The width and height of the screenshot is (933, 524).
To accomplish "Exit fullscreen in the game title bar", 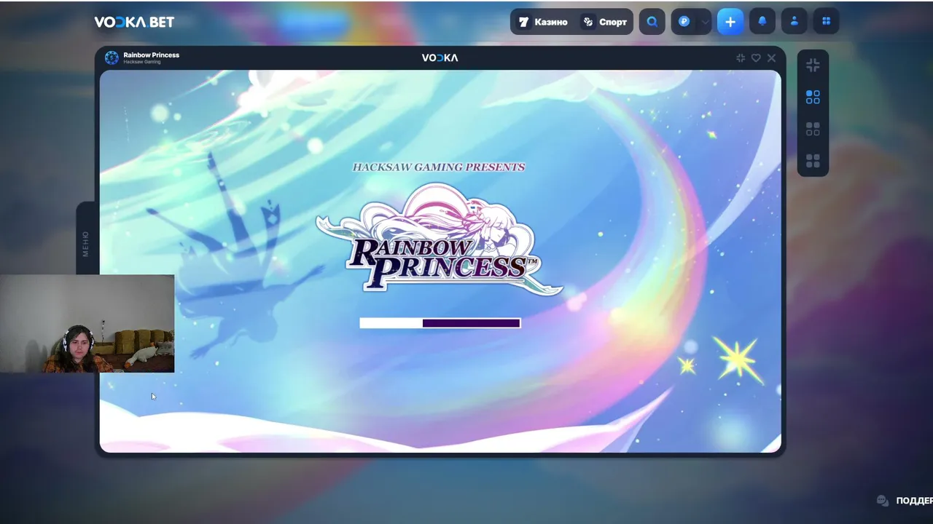I will coord(741,57).
